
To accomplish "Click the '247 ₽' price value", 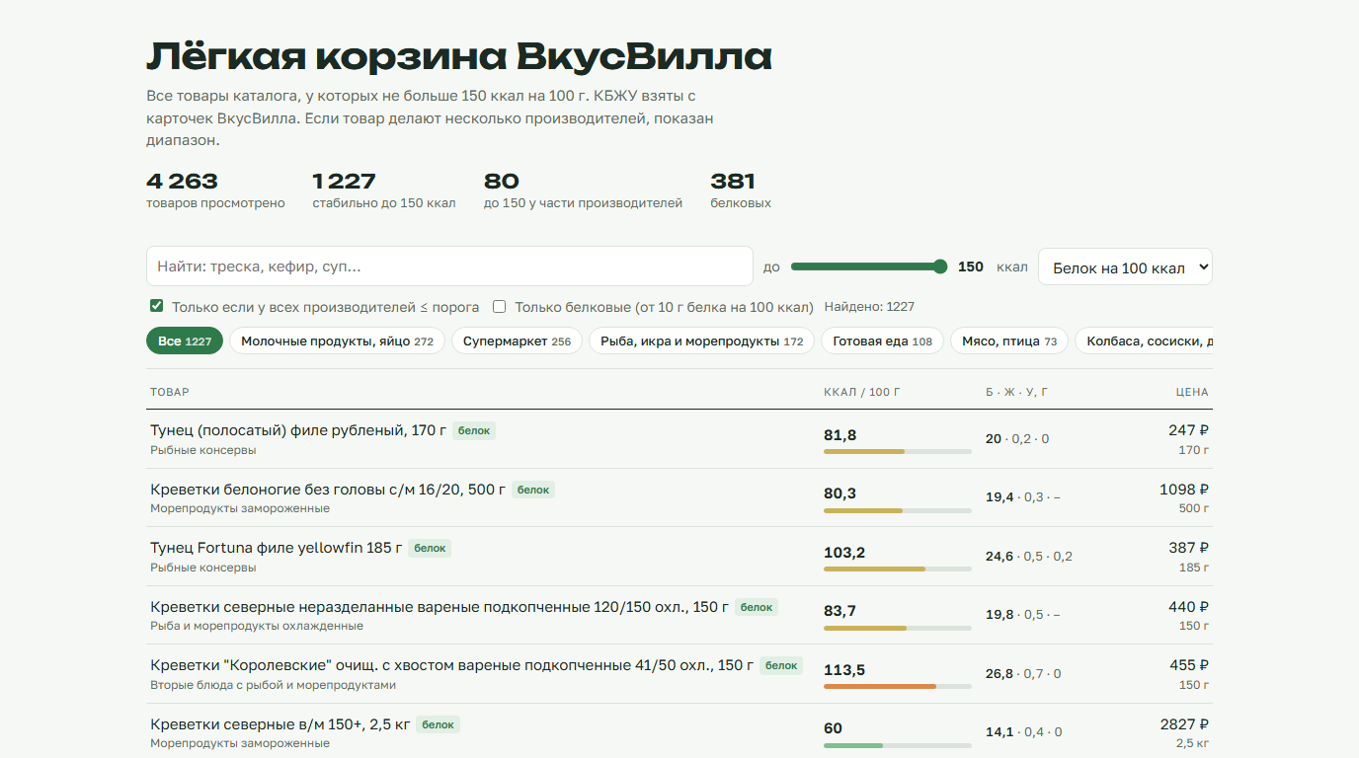I will [x=1189, y=430].
